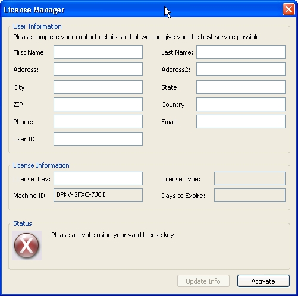Click into the Phone field
This screenshot has width=298, height=296.
point(98,122)
